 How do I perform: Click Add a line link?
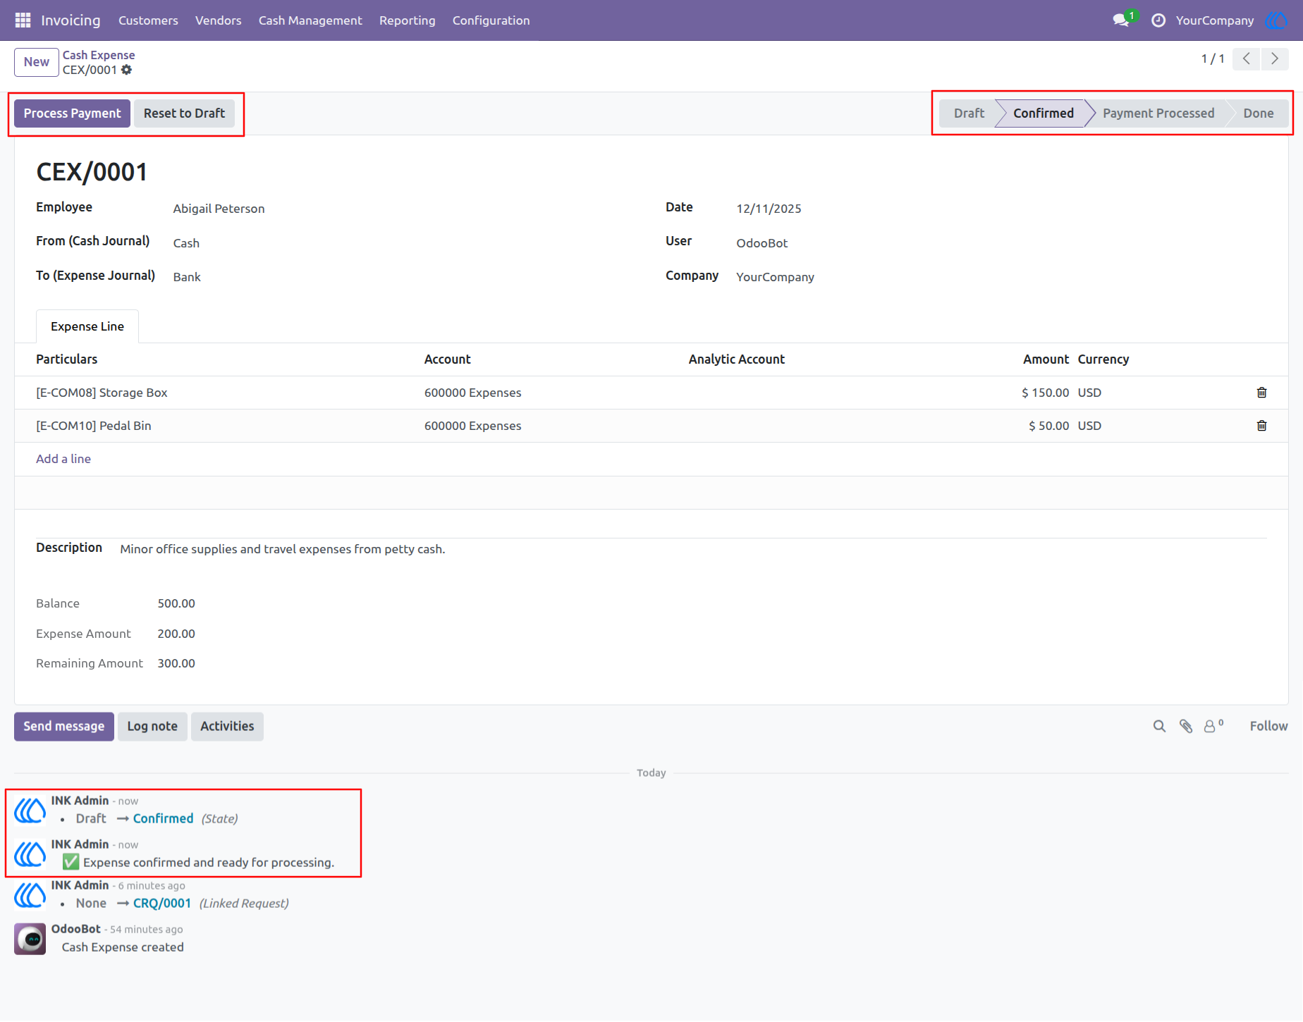pos(63,459)
